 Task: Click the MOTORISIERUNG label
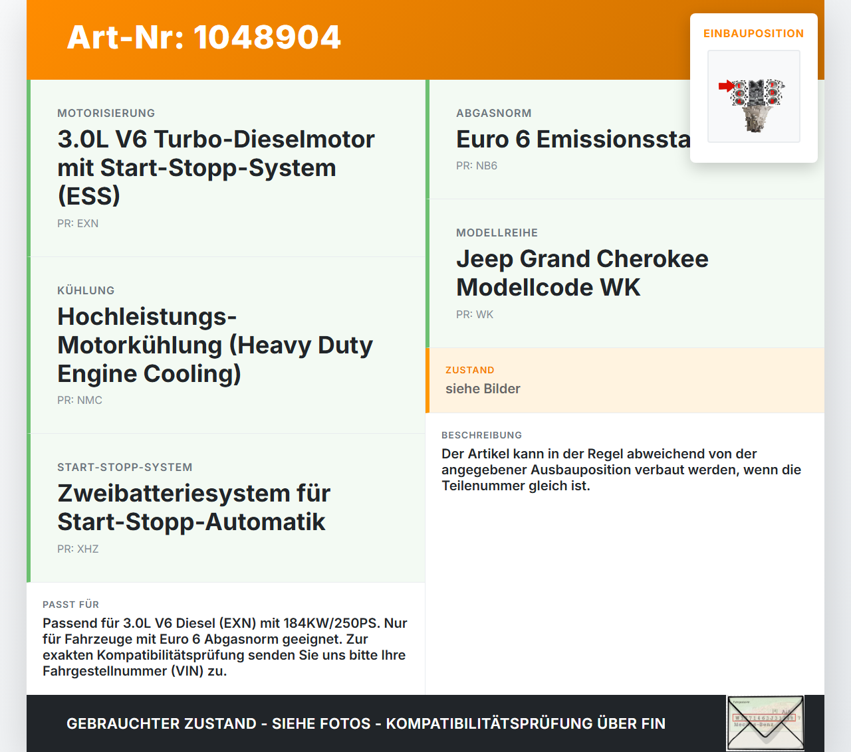pyautogui.click(x=106, y=113)
